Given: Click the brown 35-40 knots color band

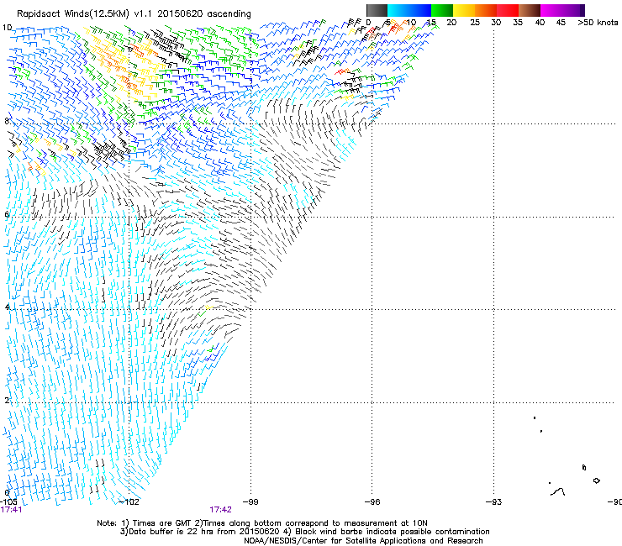Looking at the screenshot, I should pos(530,10).
